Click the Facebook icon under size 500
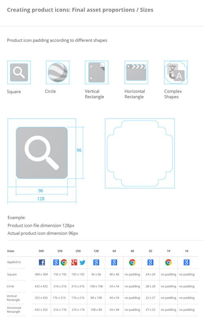The image size is (204, 321). [x=42, y=262]
